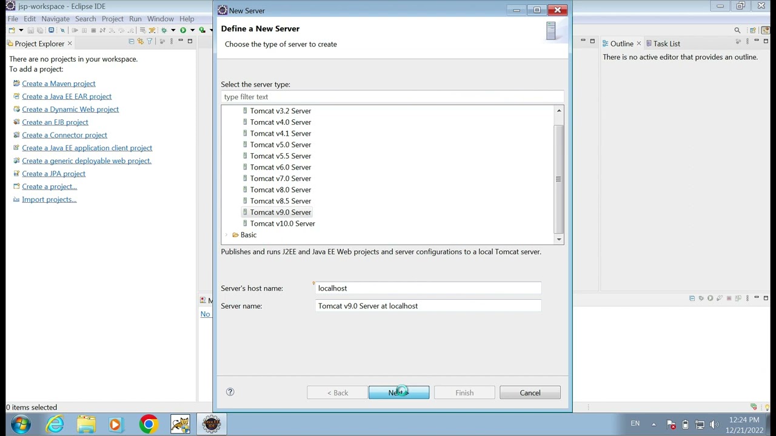Image resolution: width=776 pixels, height=436 pixels.
Task: Click the Server's host name field
Action: [x=429, y=288]
